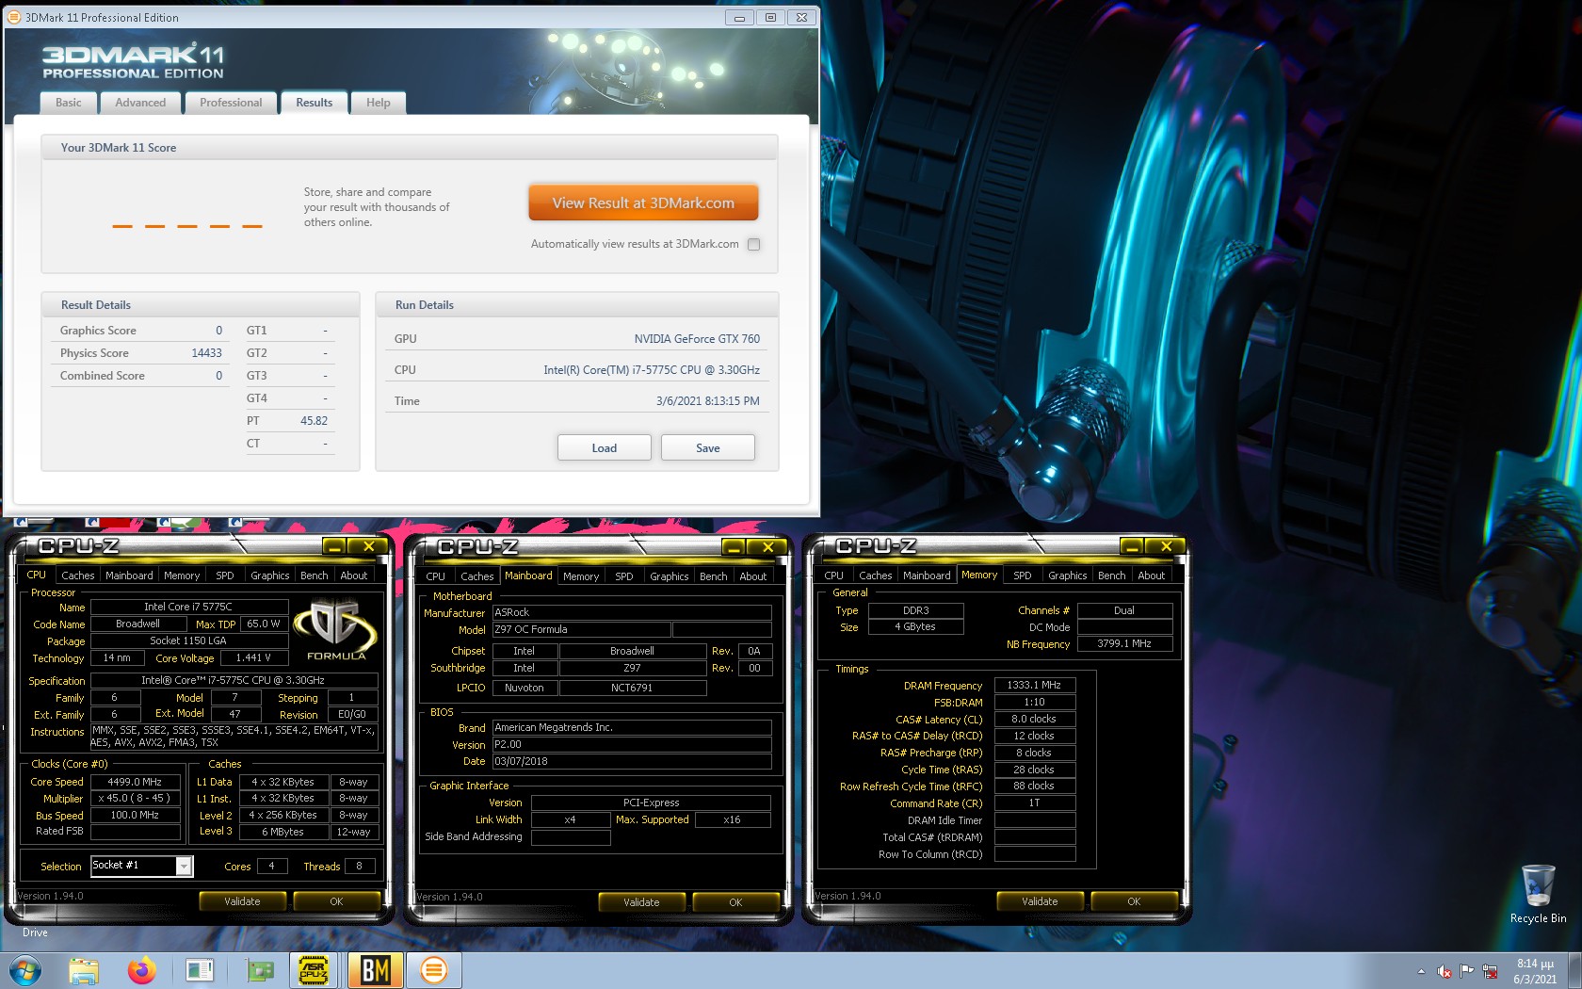Switch to the Advanced tab in 3DMark
1582x989 pixels.
click(x=140, y=103)
